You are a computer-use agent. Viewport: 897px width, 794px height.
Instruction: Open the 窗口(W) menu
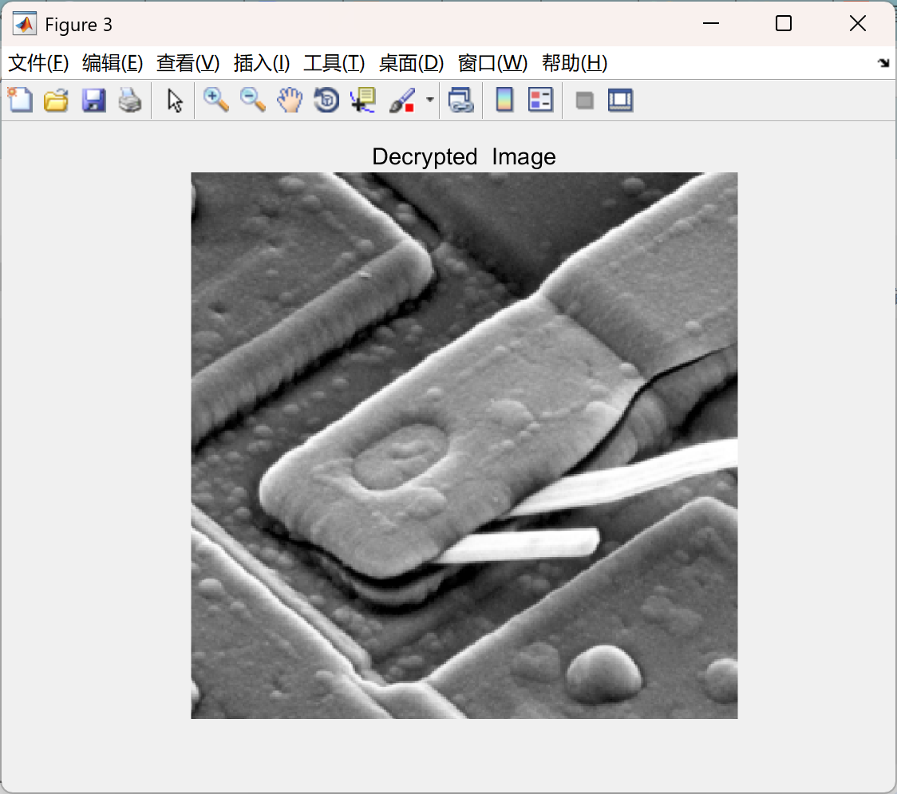(x=492, y=63)
